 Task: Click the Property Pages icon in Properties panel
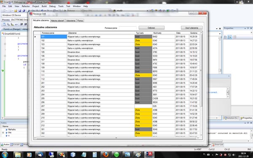tap(235, 37)
